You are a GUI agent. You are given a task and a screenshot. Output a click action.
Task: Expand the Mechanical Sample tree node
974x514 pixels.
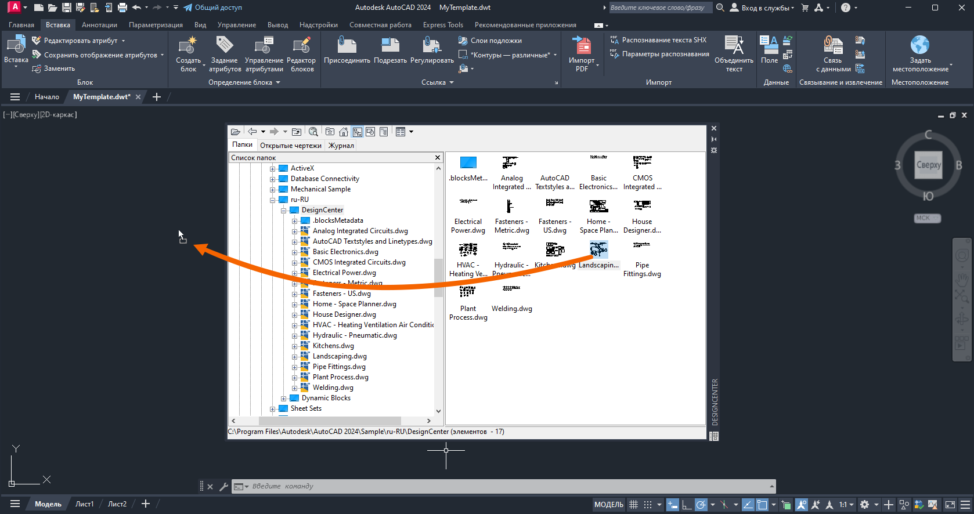point(272,190)
